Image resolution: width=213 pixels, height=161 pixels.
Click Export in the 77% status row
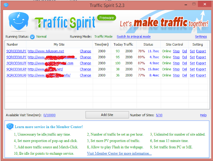pyautogui.click(x=201, y=75)
